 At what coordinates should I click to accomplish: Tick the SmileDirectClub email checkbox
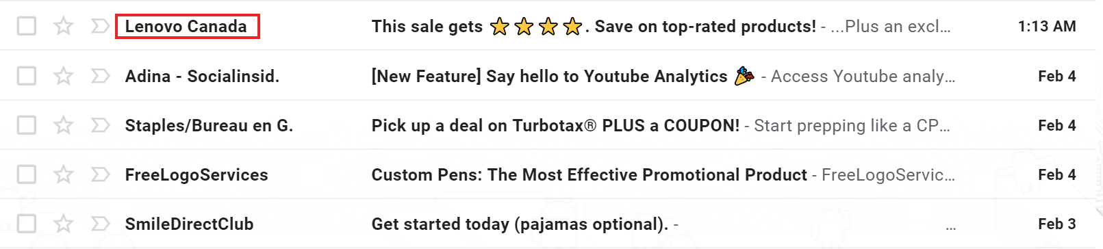point(27,224)
